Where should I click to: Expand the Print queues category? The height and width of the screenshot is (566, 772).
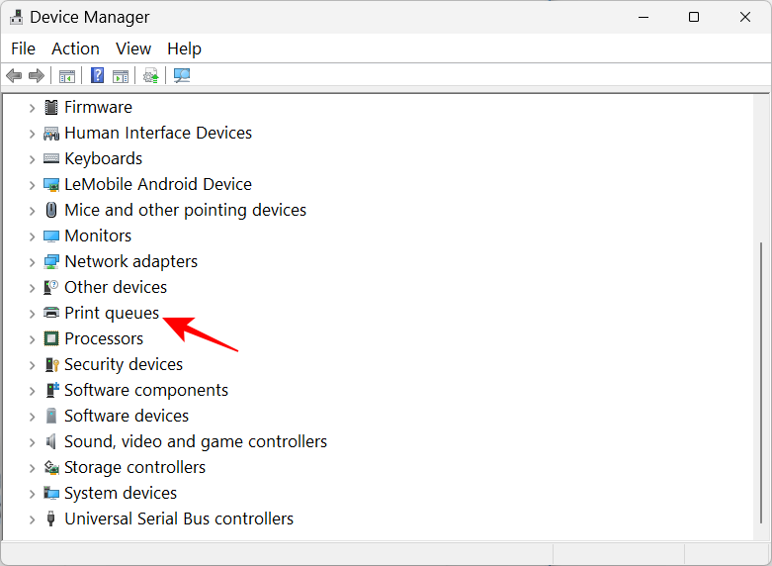coord(32,313)
